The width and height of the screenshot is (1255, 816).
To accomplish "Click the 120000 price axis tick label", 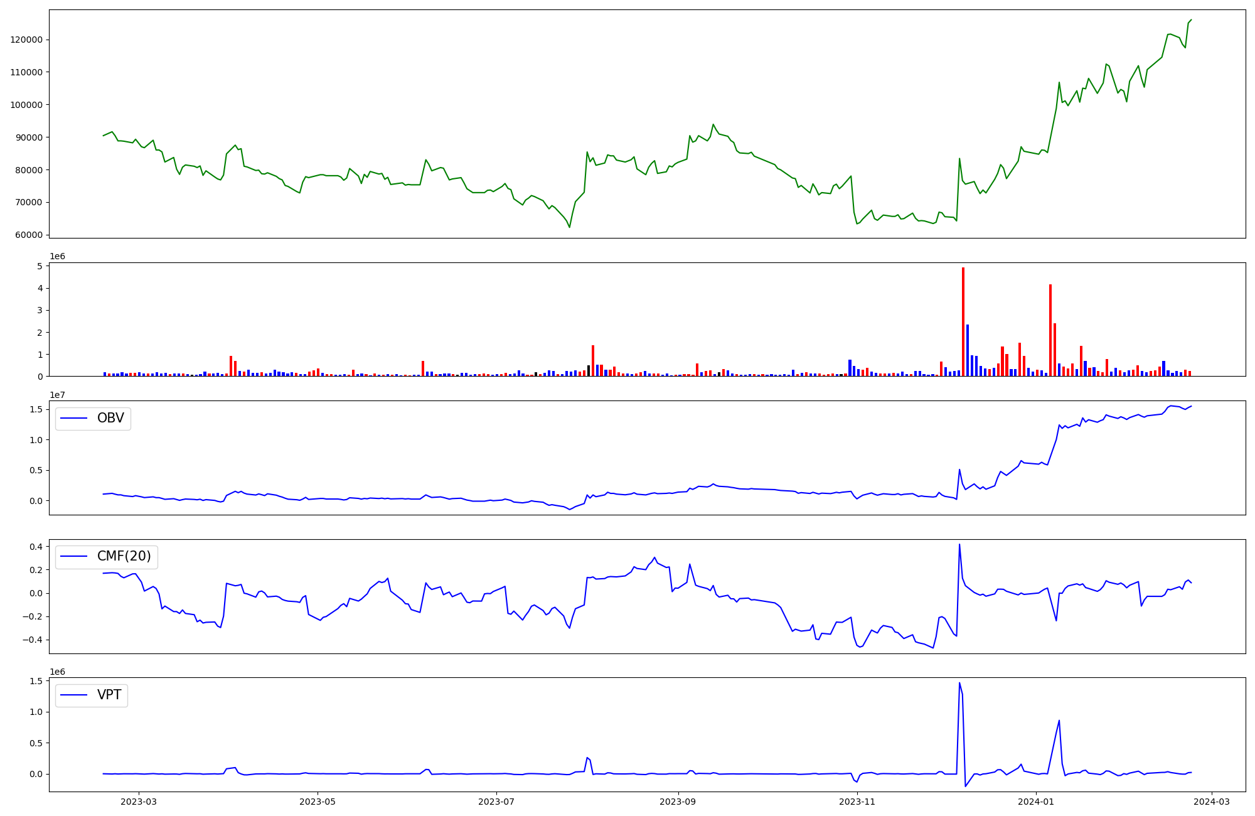I will [26, 40].
